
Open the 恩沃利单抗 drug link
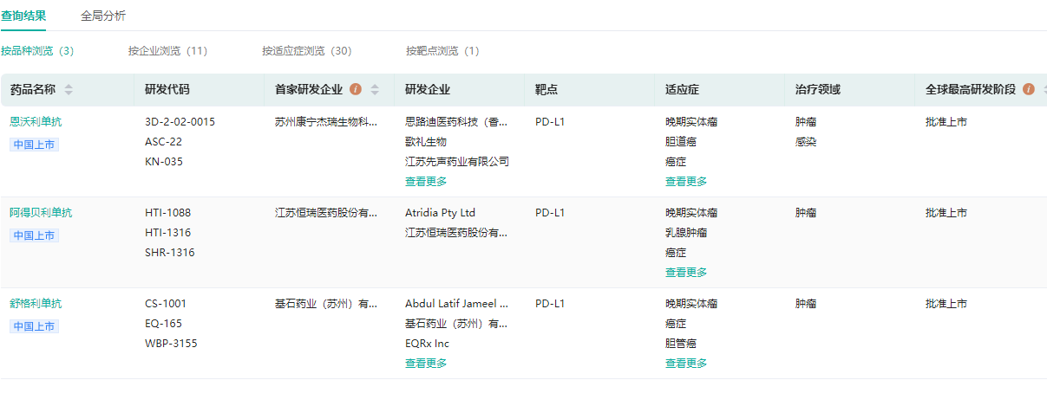click(36, 122)
